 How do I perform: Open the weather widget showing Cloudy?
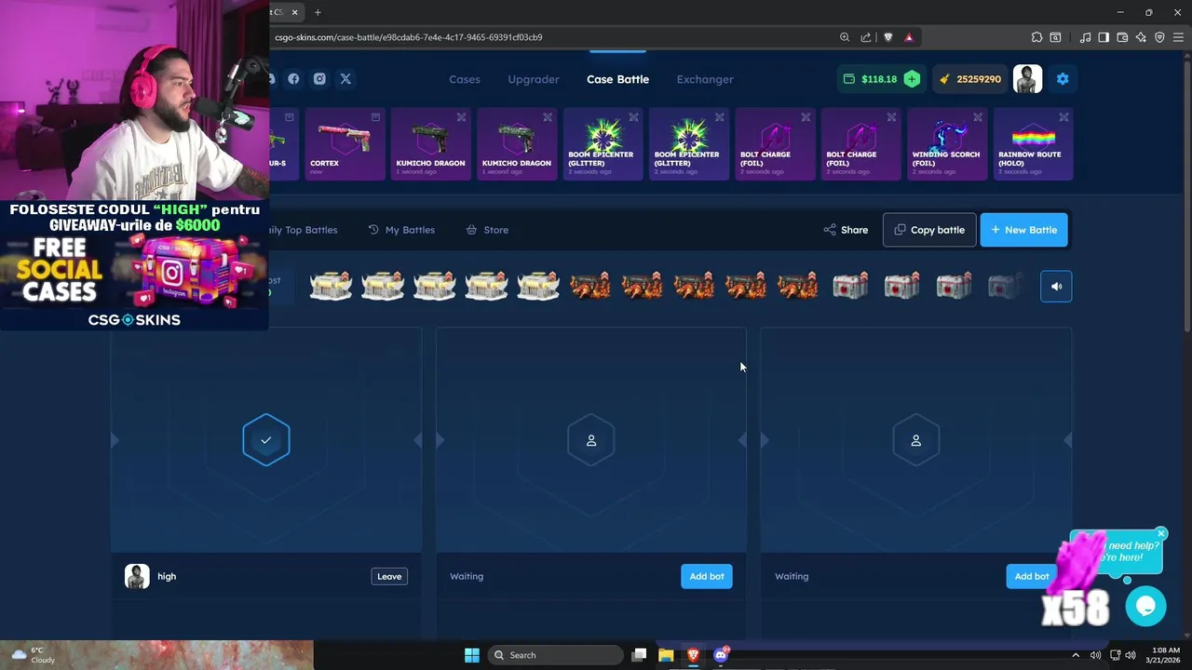pyautogui.click(x=32, y=655)
